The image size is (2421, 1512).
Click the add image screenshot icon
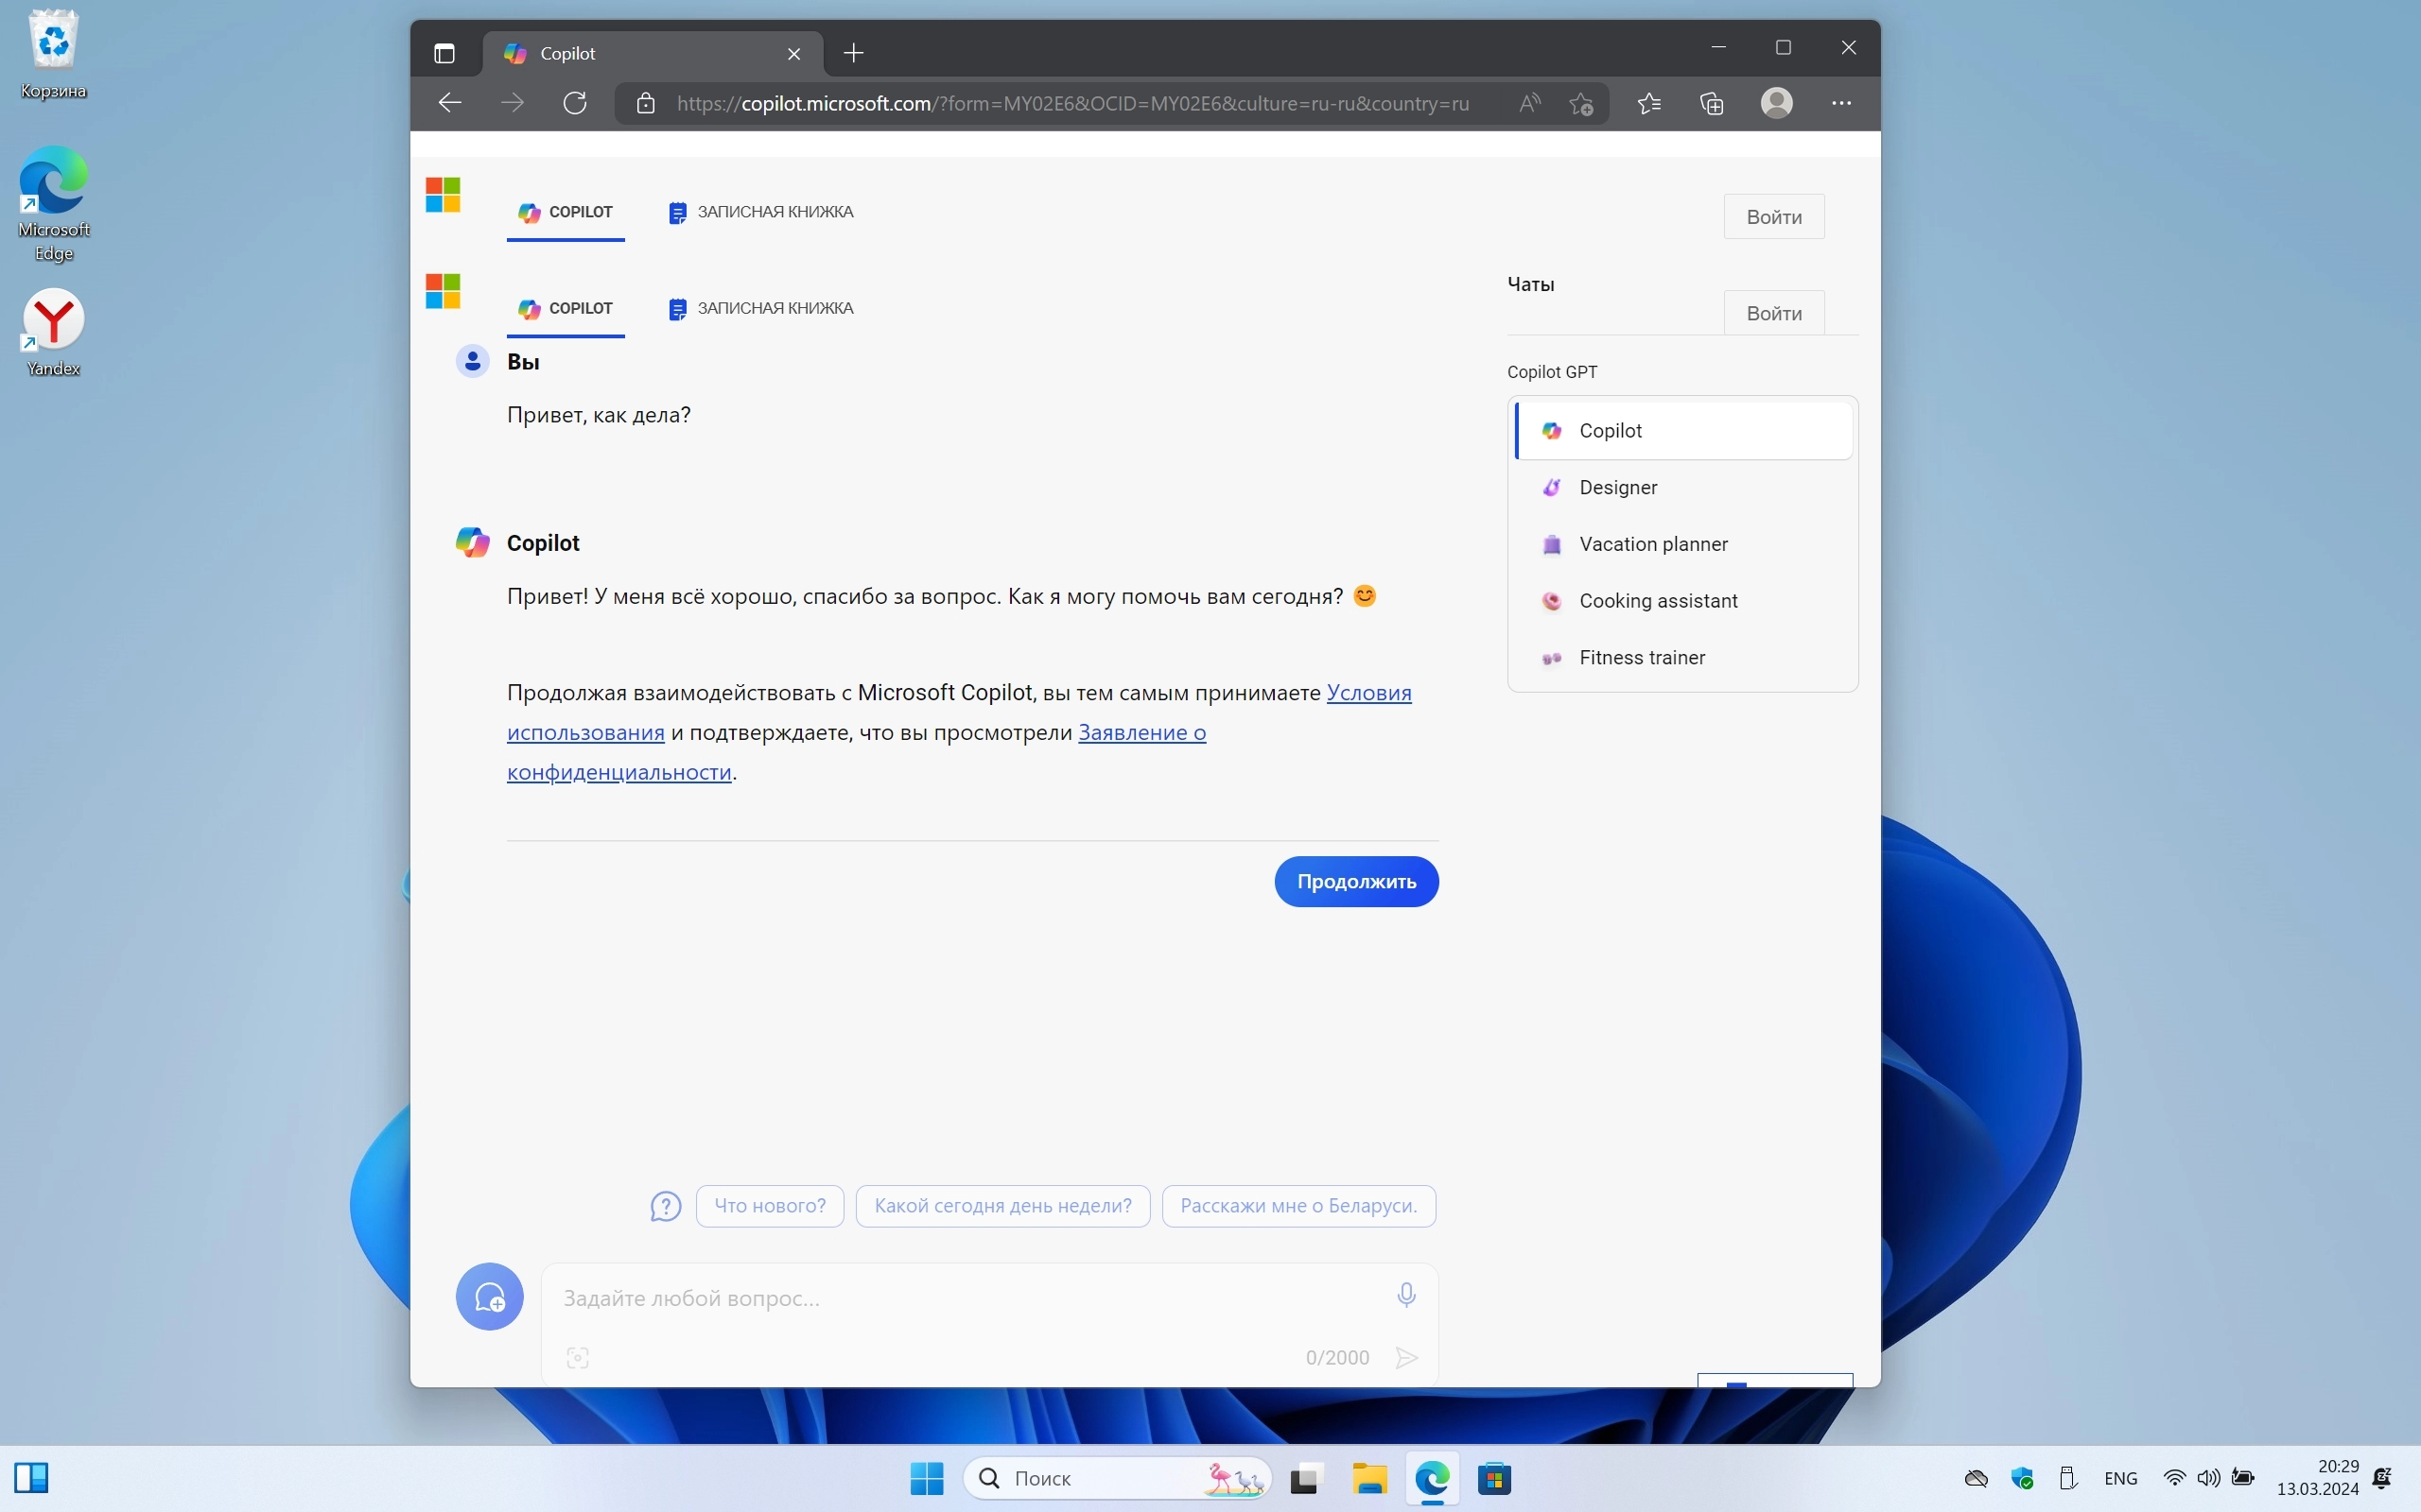pos(577,1357)
